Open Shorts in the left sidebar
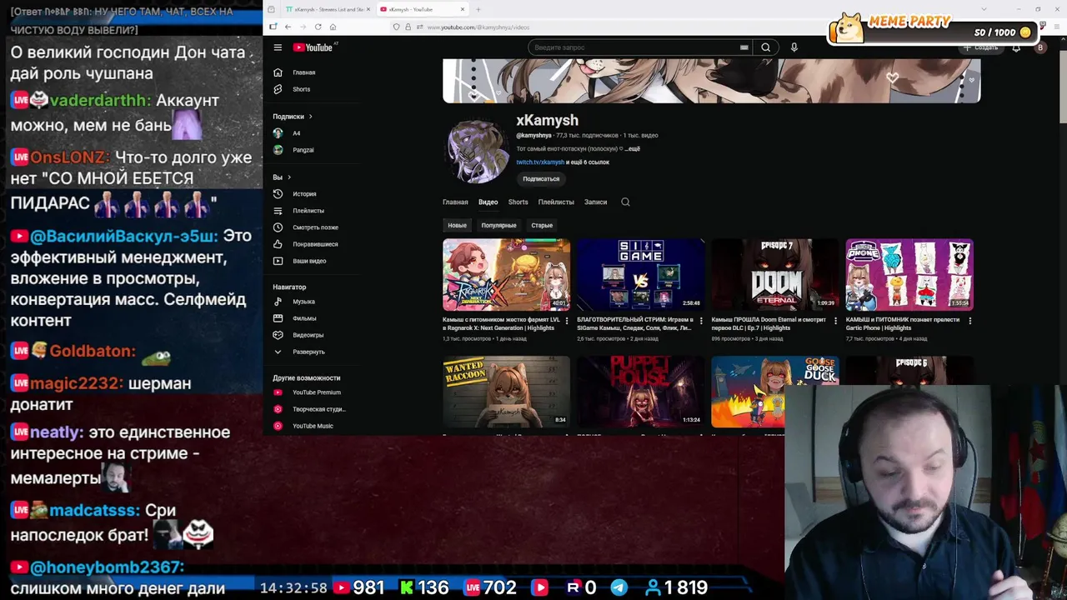 [301, 89]
